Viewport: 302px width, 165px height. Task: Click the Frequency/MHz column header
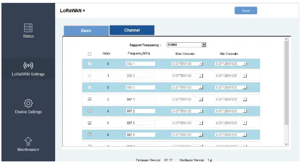point(139,53)
